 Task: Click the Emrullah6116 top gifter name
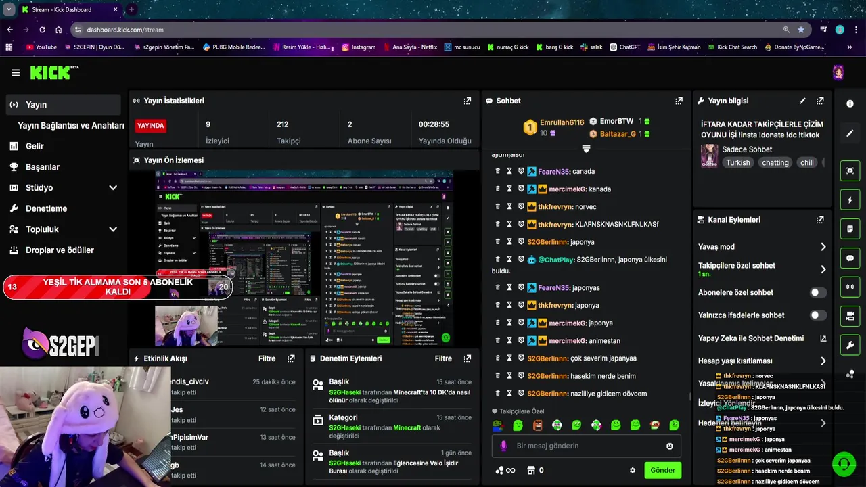(x=562, y=123)
